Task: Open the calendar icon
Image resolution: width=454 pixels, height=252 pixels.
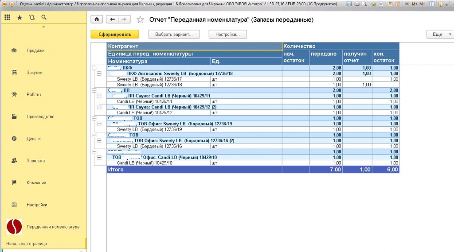Action: click(x=398, y=4)
